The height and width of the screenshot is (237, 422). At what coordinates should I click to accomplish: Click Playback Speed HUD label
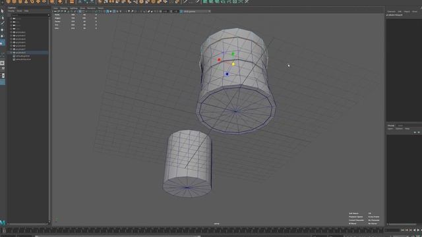356,217
